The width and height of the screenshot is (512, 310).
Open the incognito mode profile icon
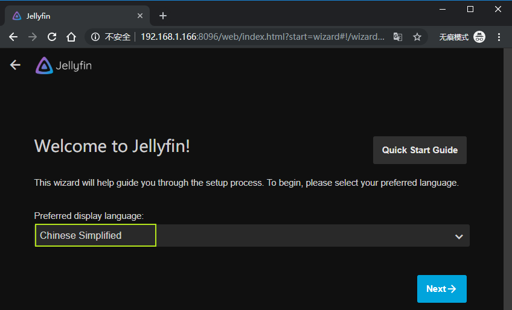click(479, 37)
